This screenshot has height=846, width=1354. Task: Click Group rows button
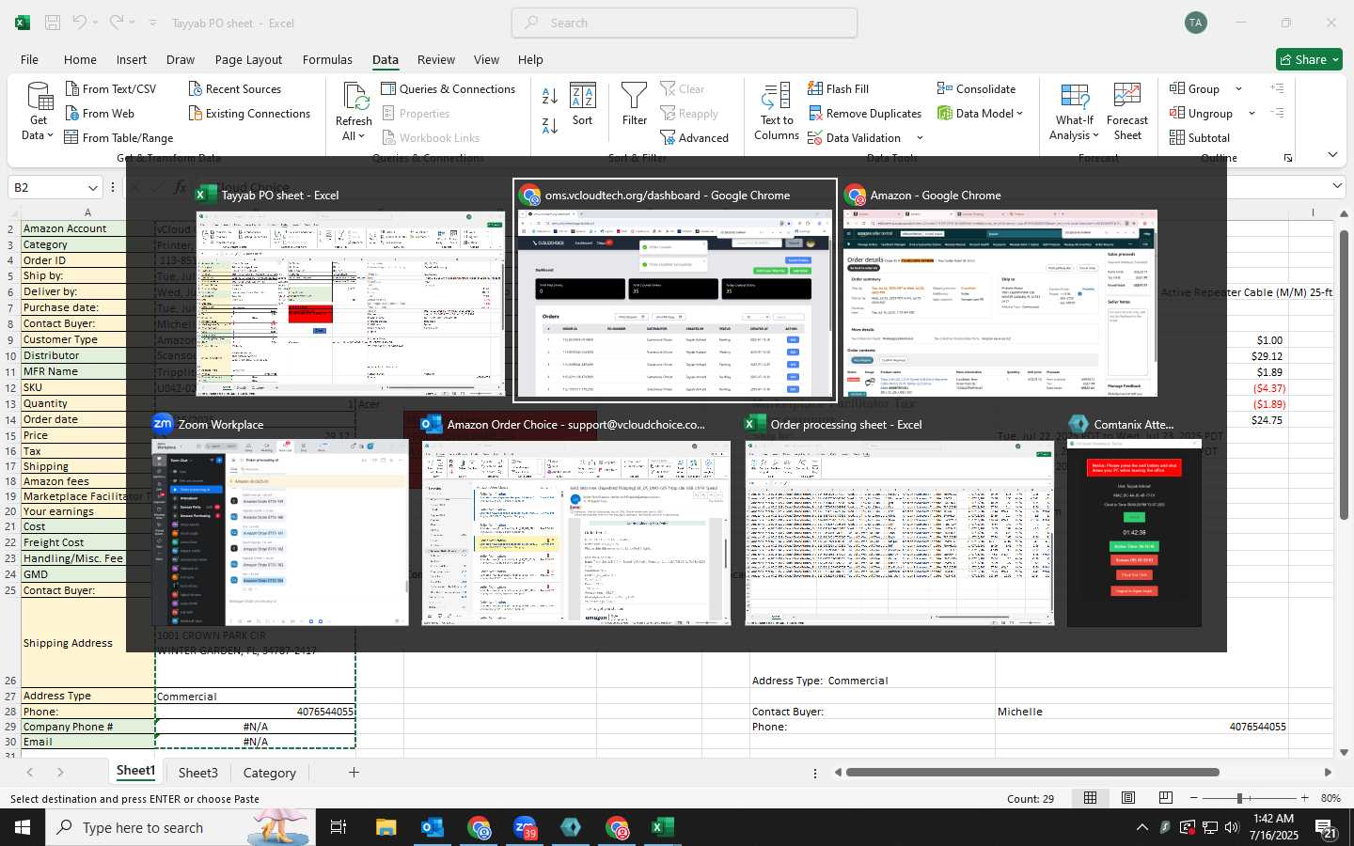pos(1194,88)
